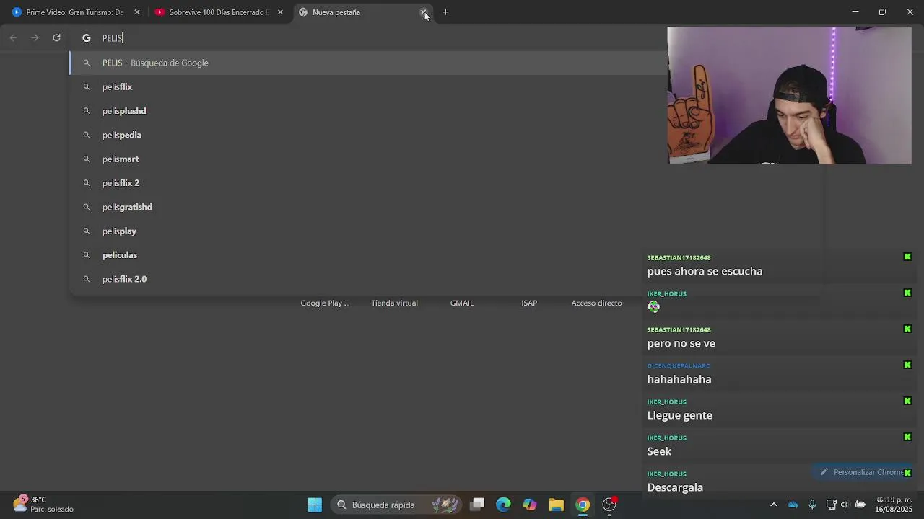Restore down the Chrome window
Image resolution: width=924 pixels, height=519 pixels.
point(882,12)
